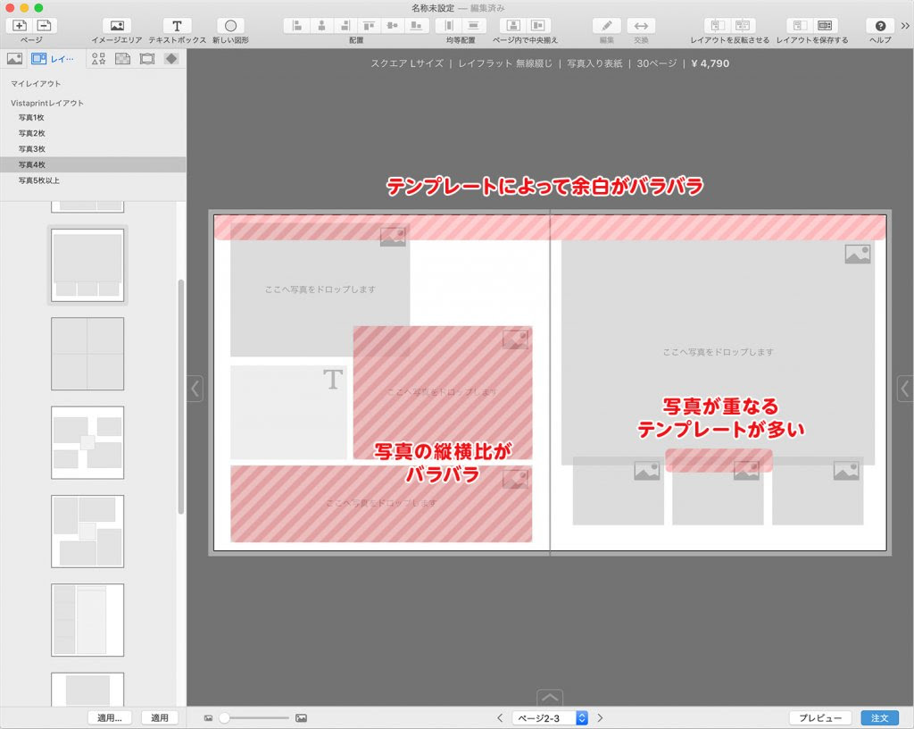Save layout (レイアウトを保存する) left icon
The height and width of the screenshot is (729, 914).
801,26
